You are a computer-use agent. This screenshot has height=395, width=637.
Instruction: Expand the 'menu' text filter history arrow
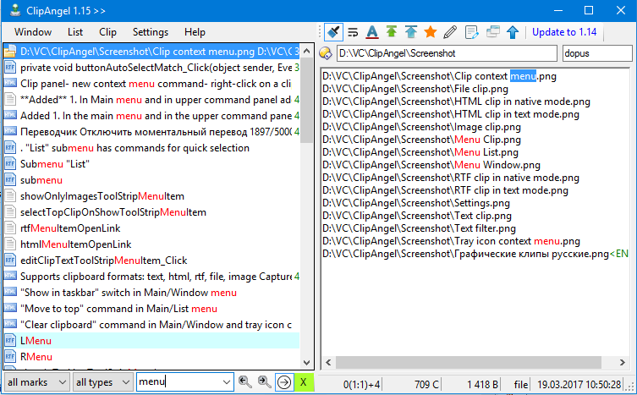tap(227, 382)
